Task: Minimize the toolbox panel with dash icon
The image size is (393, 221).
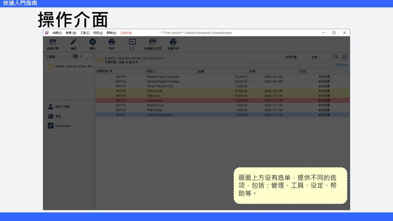Action: (x=88, y=57)
